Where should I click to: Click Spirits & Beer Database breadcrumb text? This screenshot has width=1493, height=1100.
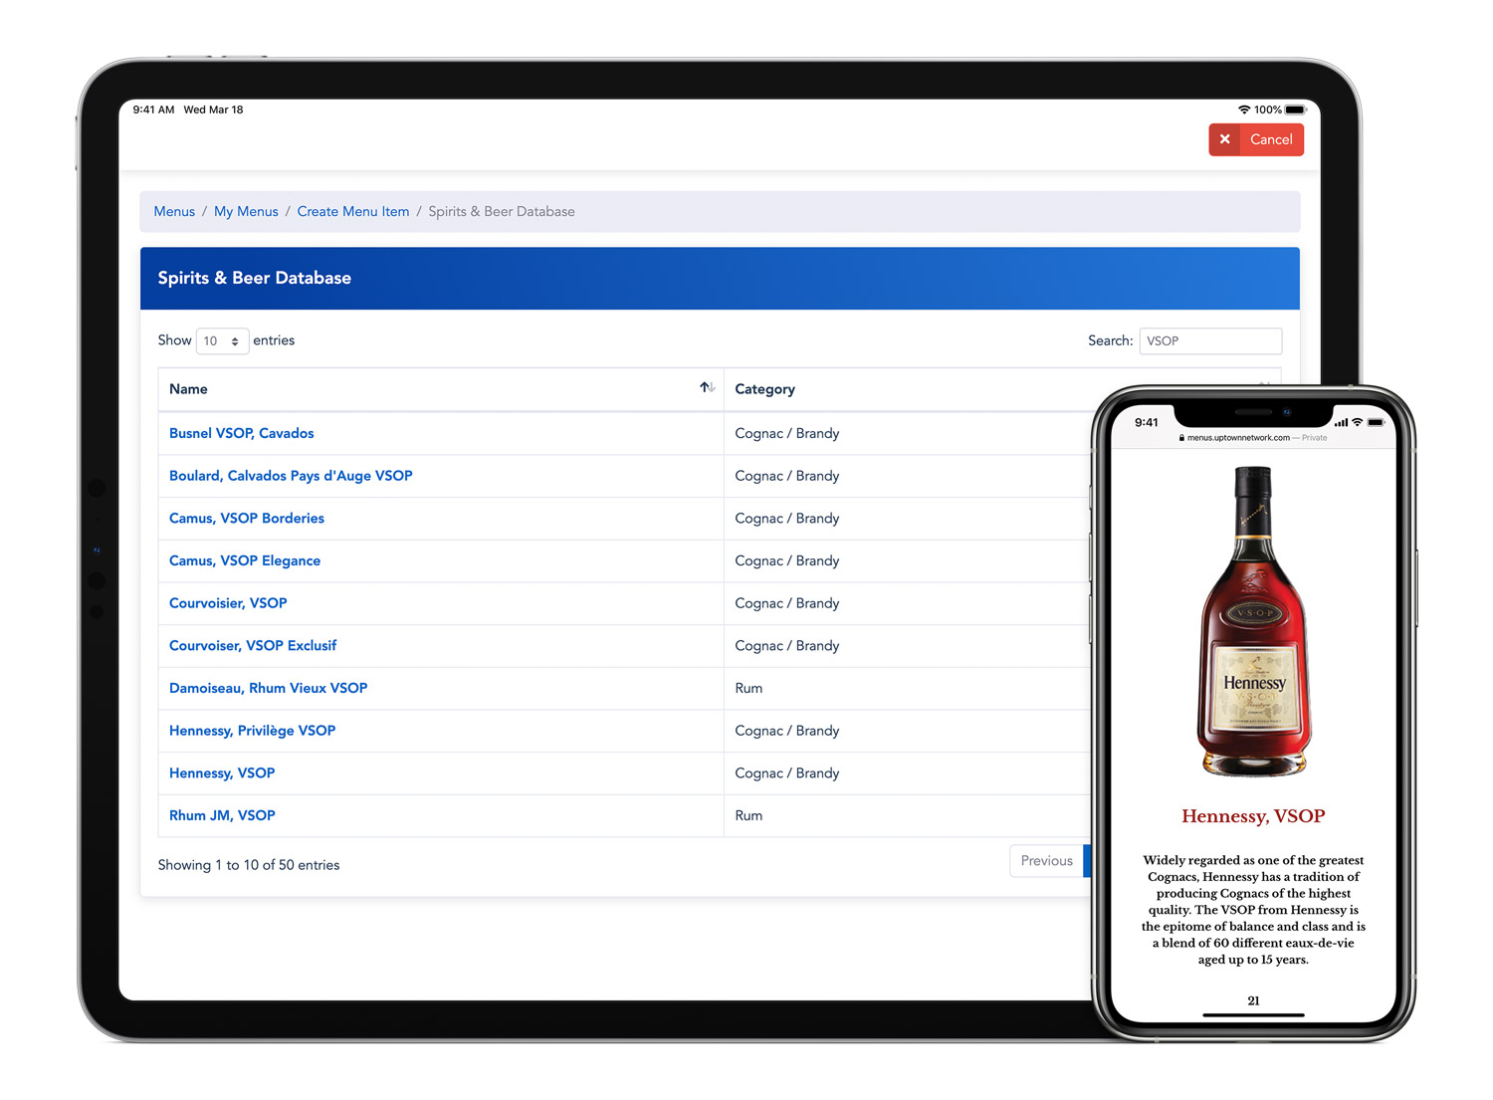(502, 211)
